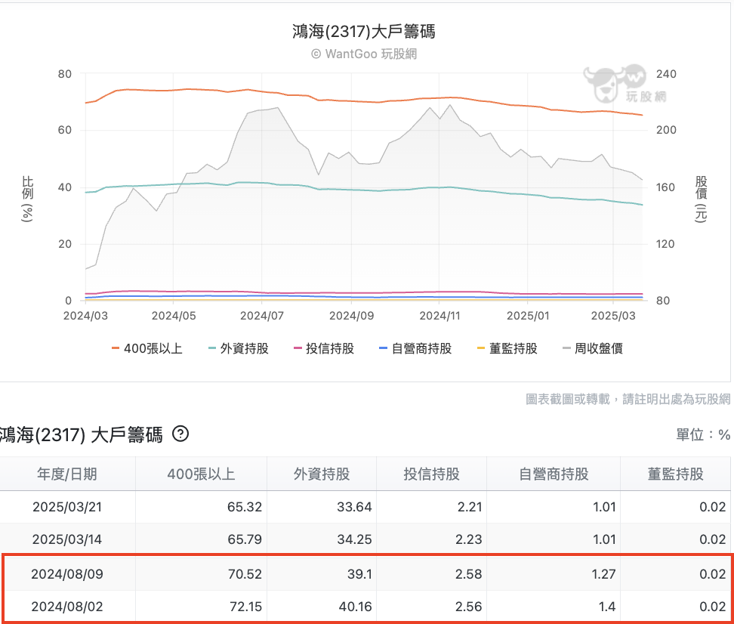Click the 2025/01 x-axis label
734x624 pixels.
[x=528, y=316]
